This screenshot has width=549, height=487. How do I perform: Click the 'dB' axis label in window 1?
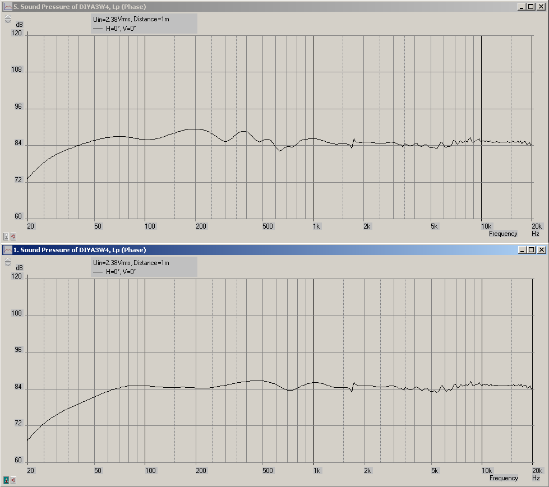[x=19, y=268]
